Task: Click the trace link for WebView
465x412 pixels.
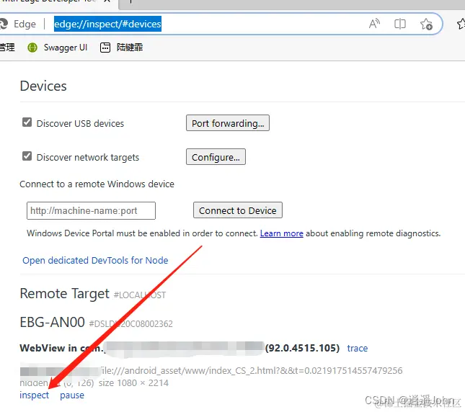Action: (358, 348)
